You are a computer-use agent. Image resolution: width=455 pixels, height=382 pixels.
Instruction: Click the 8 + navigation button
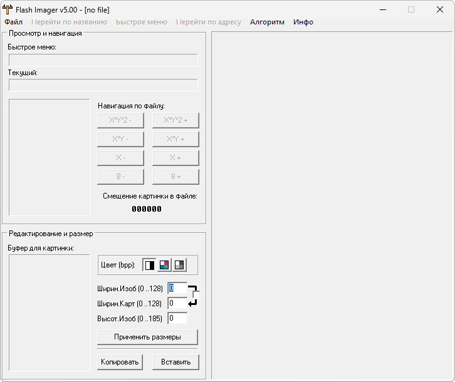tap(175, 177)
